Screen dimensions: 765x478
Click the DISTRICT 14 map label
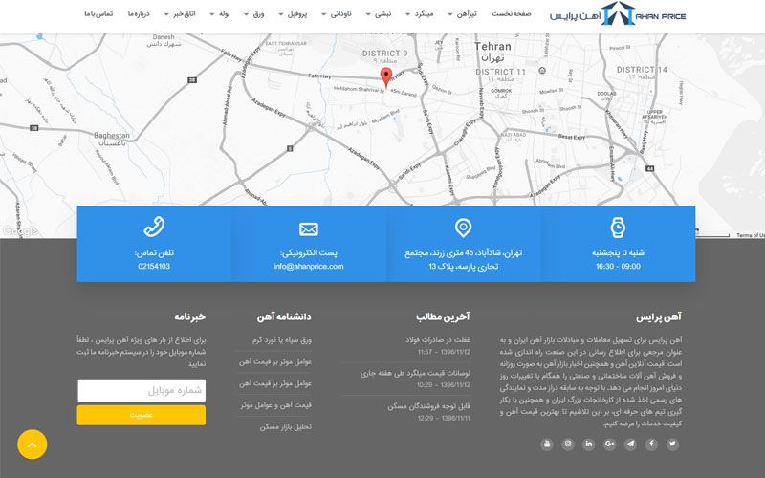[x=642, y=70]
